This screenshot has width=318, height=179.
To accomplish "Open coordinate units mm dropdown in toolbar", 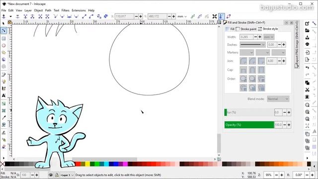I will click(x=182, y=16).
